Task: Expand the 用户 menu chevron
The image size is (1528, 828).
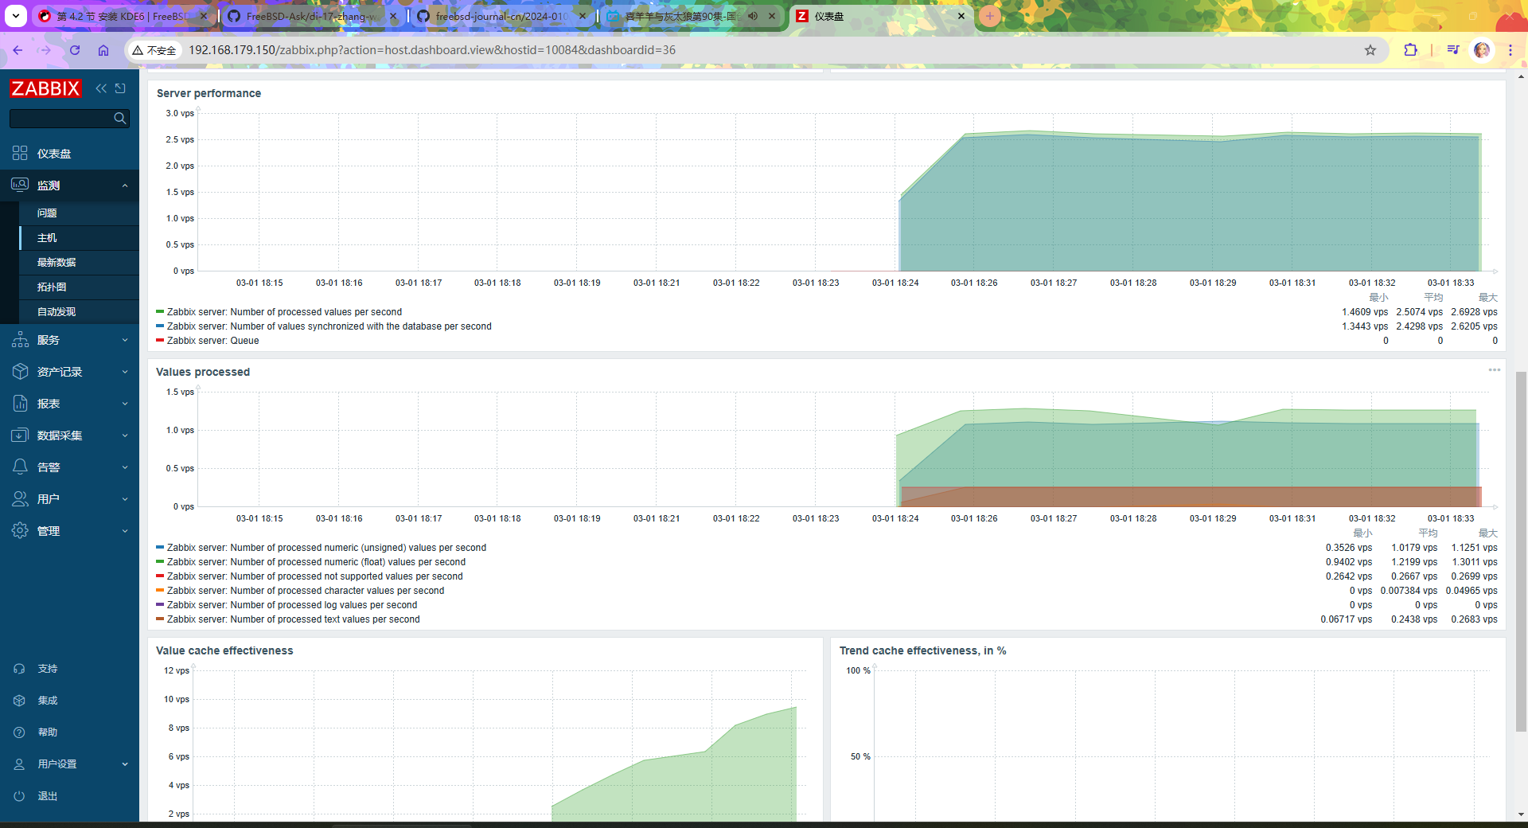Action: (125, 499)
